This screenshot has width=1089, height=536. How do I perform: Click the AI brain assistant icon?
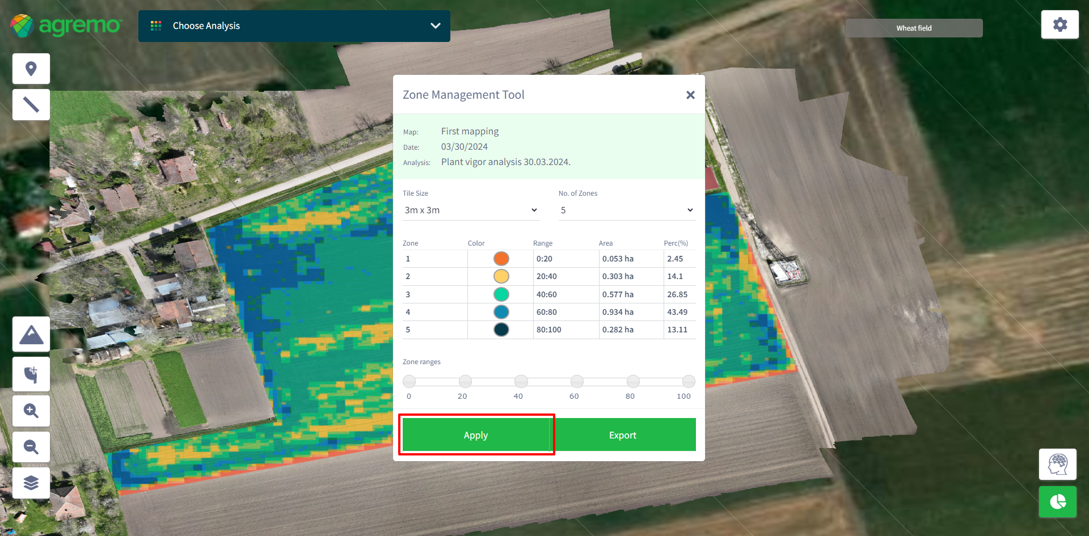tap(1057, 465)
